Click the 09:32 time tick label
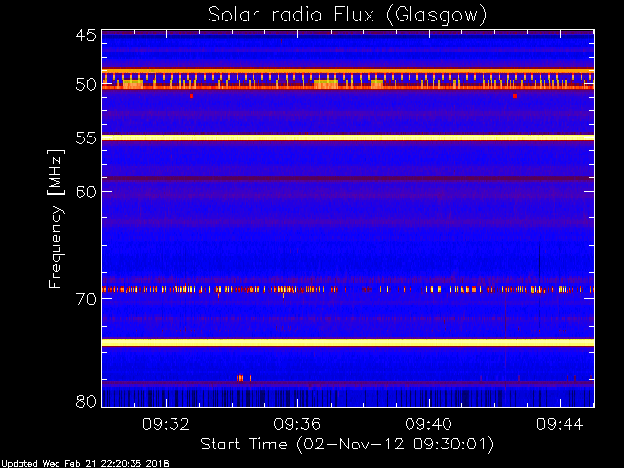Viewport: 624px width, 468px height. 166,424
